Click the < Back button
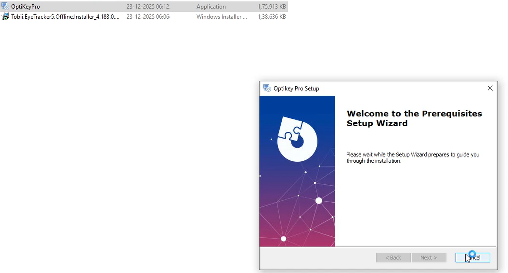Viewport: 508px width, 273px height. coord(393,258)
